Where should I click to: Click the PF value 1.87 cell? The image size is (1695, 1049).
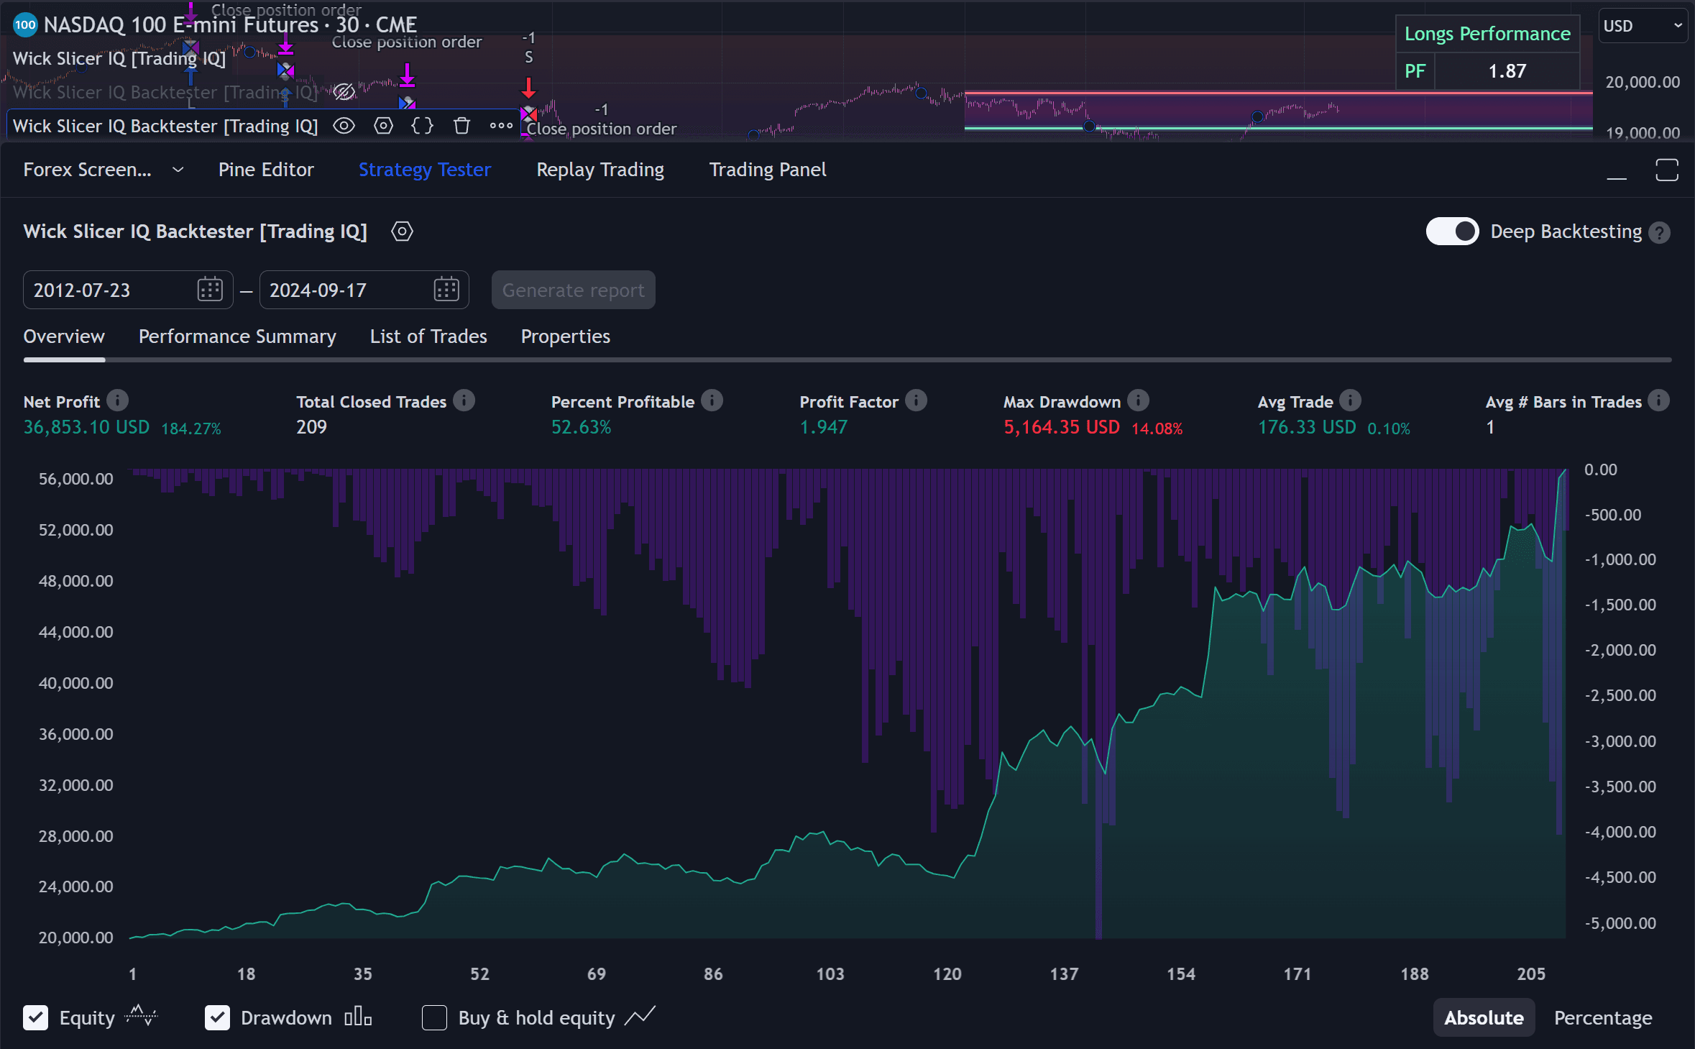(1507, 71)
